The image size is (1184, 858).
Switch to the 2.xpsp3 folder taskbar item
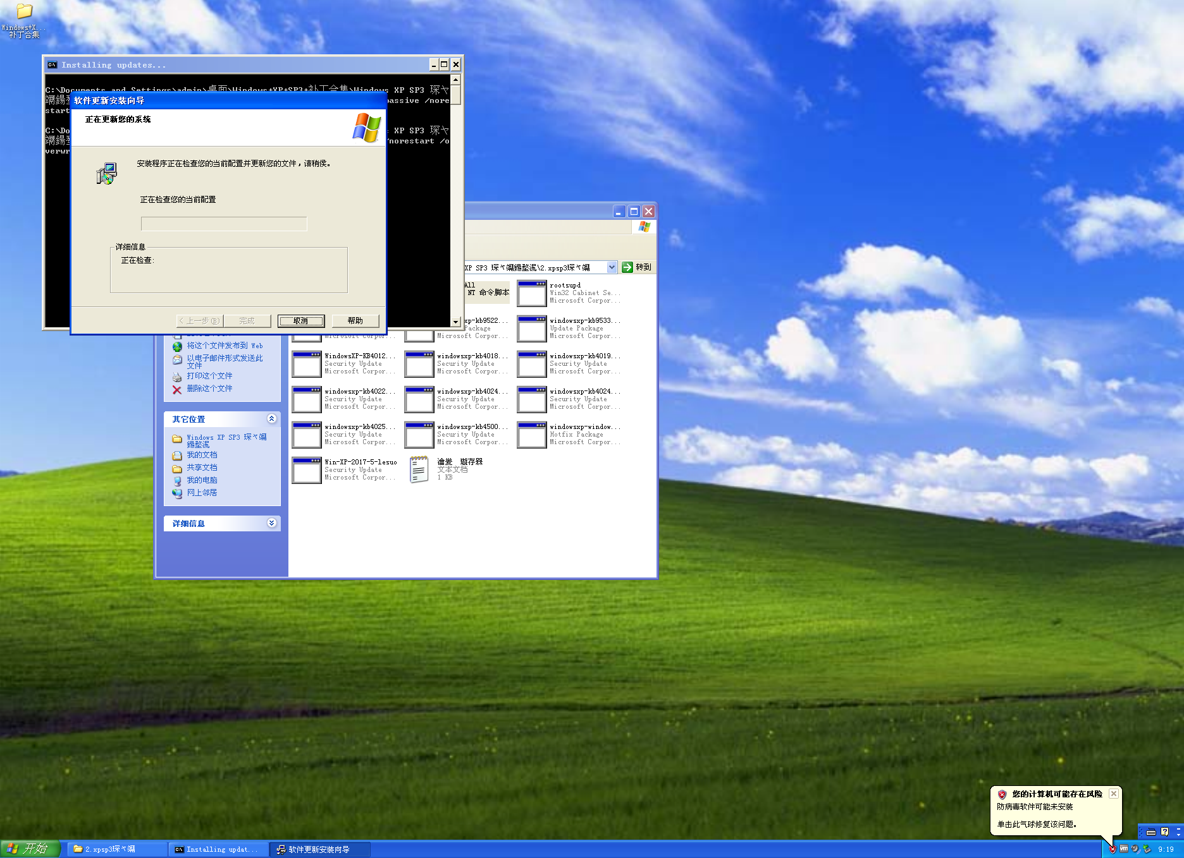tap(117, 849)
